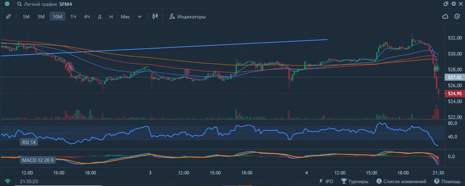Switch to daily Д timeframe
The width and height of the screenshot is (465, 186).
(x=100, y=17)
